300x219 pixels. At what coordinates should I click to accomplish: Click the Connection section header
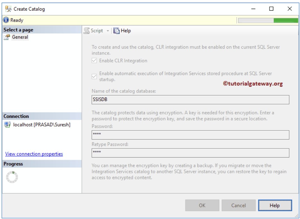[42, 116]
